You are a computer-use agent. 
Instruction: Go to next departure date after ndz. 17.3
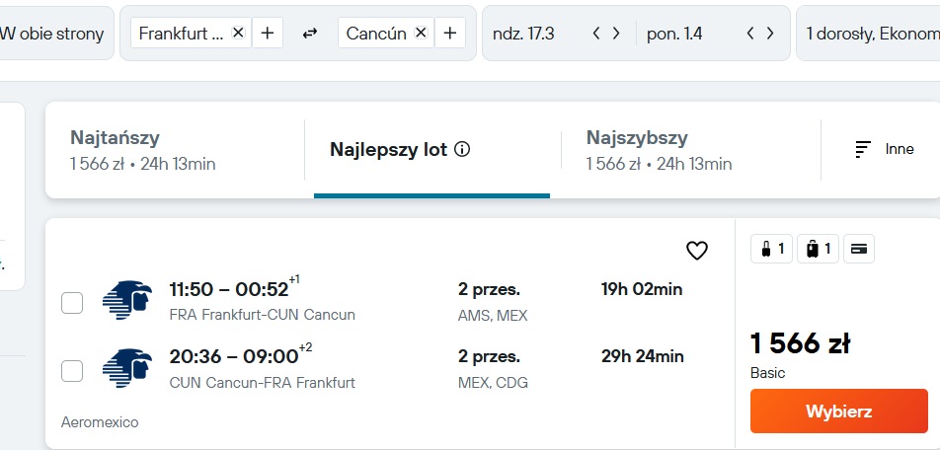[616, 34]
